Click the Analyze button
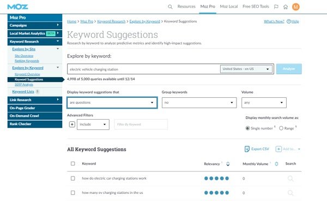 pos(289,69)
